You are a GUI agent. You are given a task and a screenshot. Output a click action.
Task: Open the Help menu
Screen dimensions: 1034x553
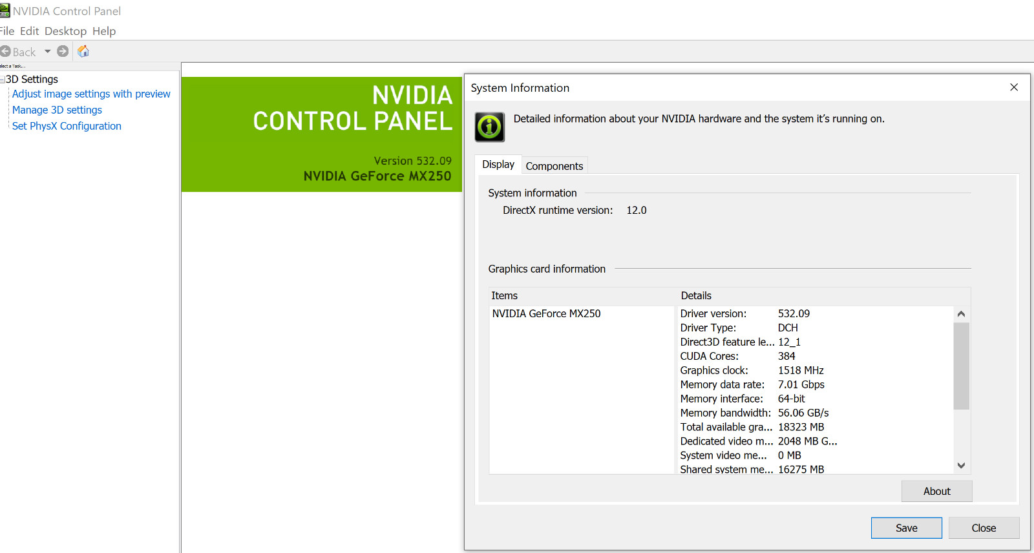coord(104,31)
